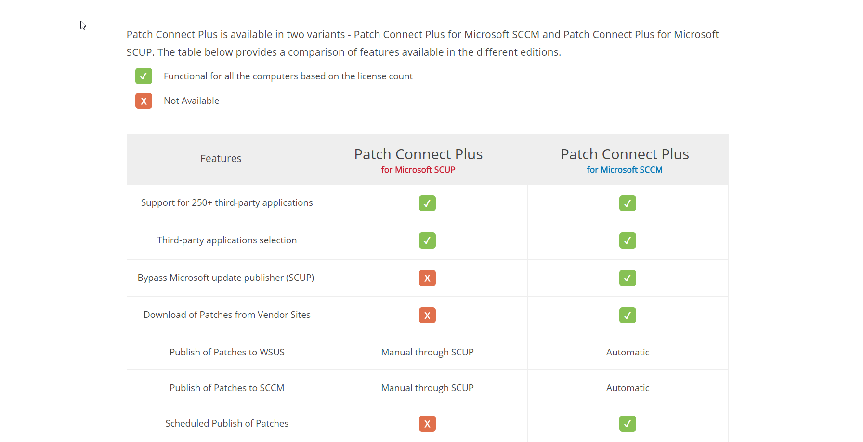Click the 'Scheduled Publish of Patches' feature label
The height and width of the screenshot is (442, 863).
[x=227, y=423]
